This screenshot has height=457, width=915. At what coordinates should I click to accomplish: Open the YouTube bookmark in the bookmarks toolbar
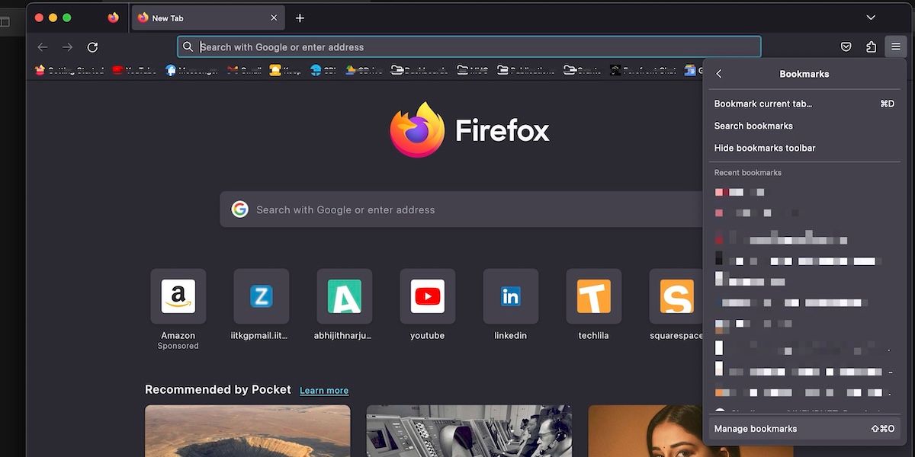tap(134, 70)
